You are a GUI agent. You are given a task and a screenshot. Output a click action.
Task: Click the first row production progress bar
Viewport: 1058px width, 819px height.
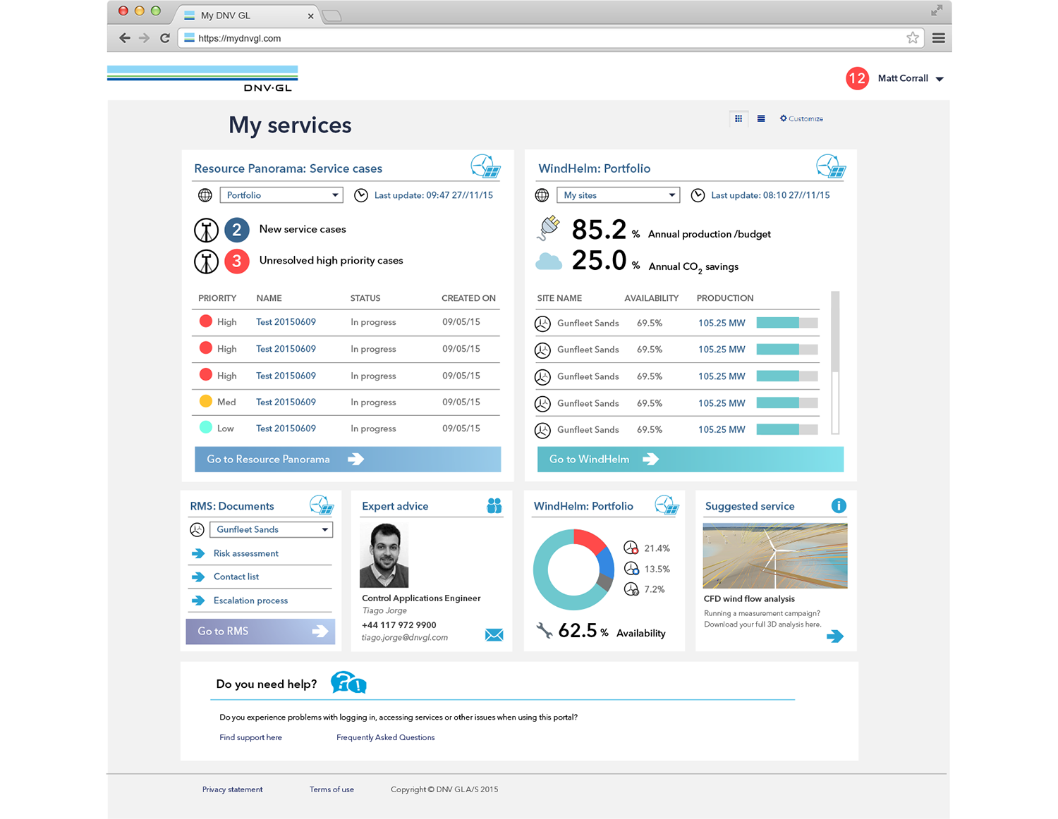pyautogui.click(x=787, y=323)
